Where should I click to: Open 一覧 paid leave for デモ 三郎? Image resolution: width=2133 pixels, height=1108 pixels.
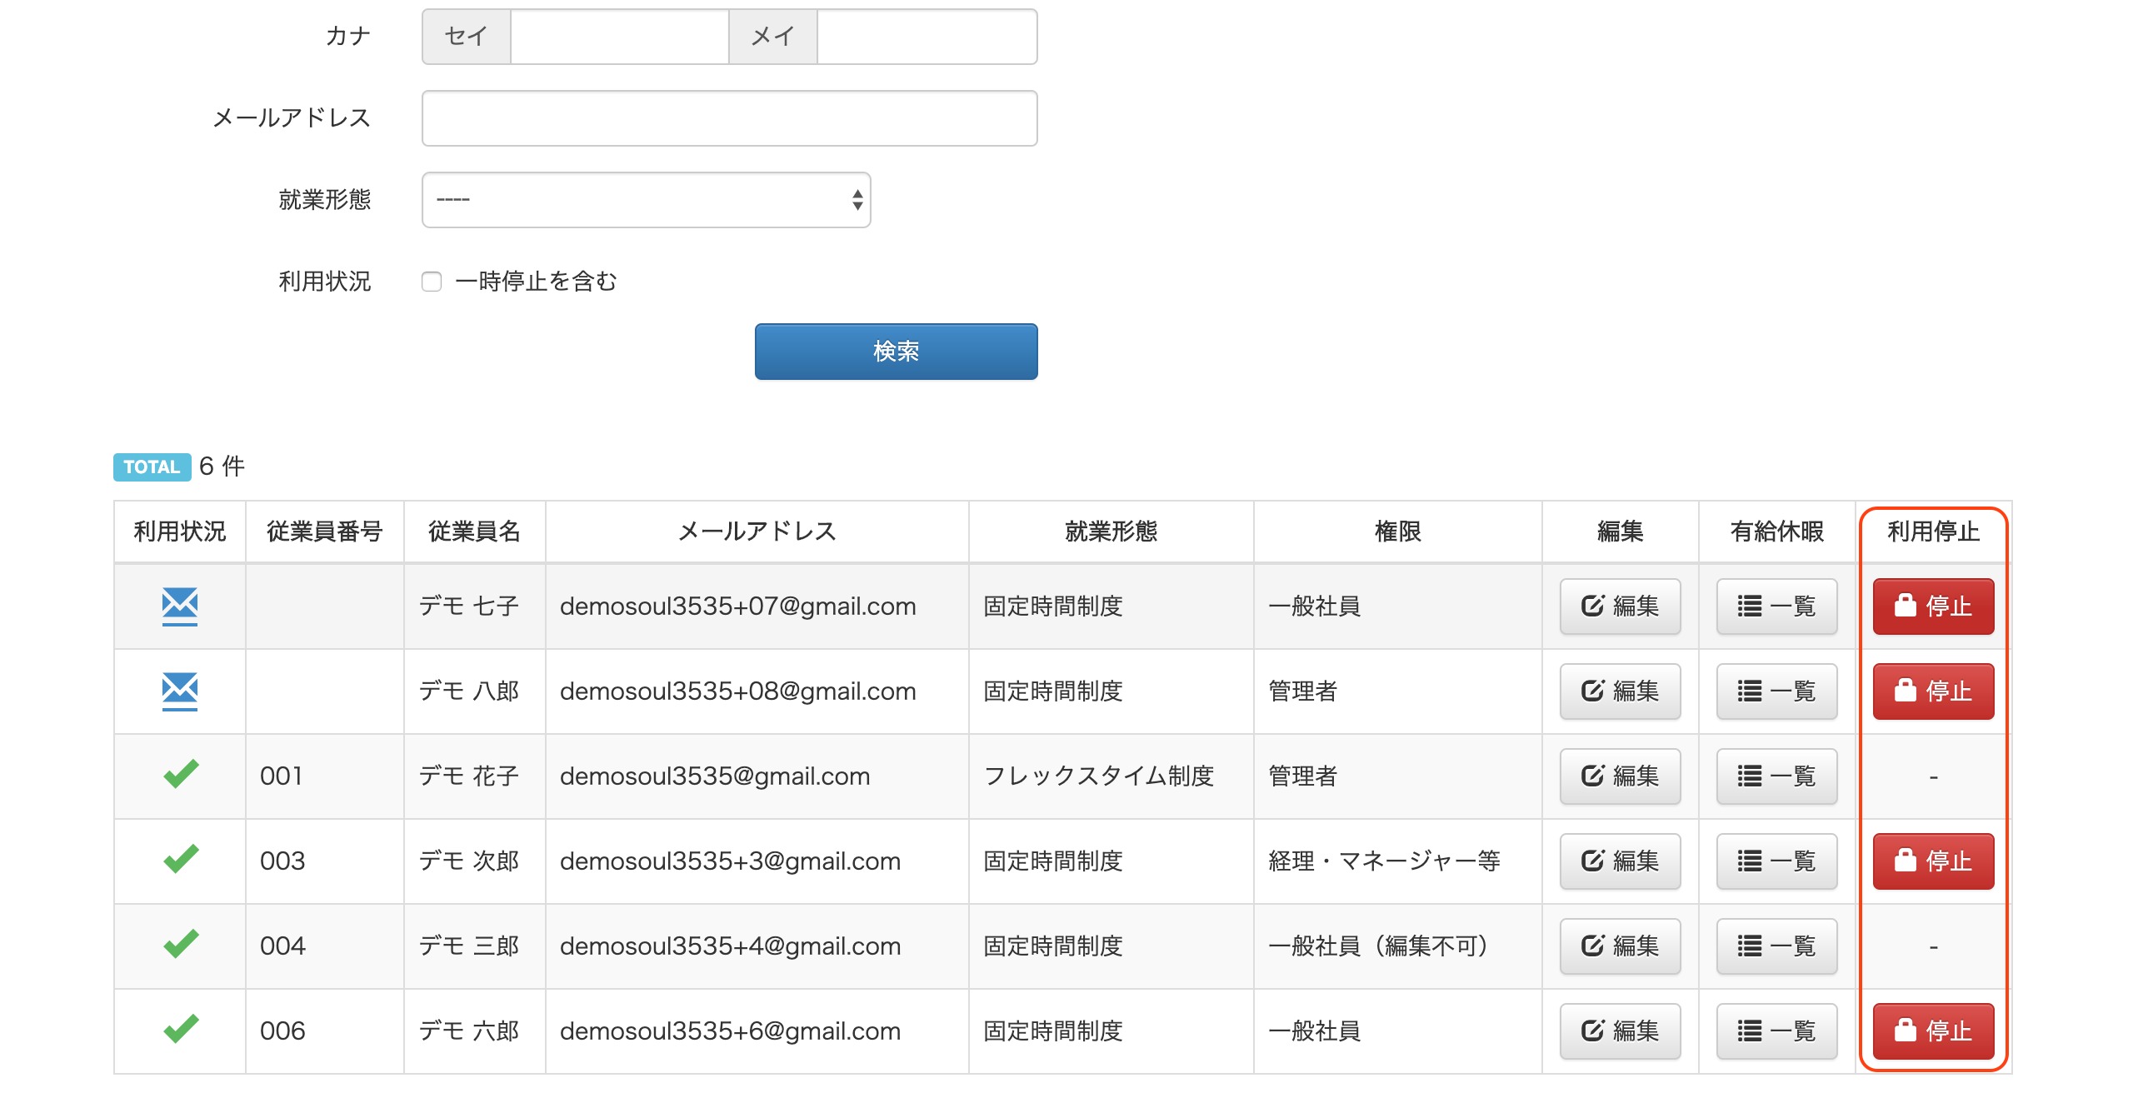click(x=1776, y=946)
